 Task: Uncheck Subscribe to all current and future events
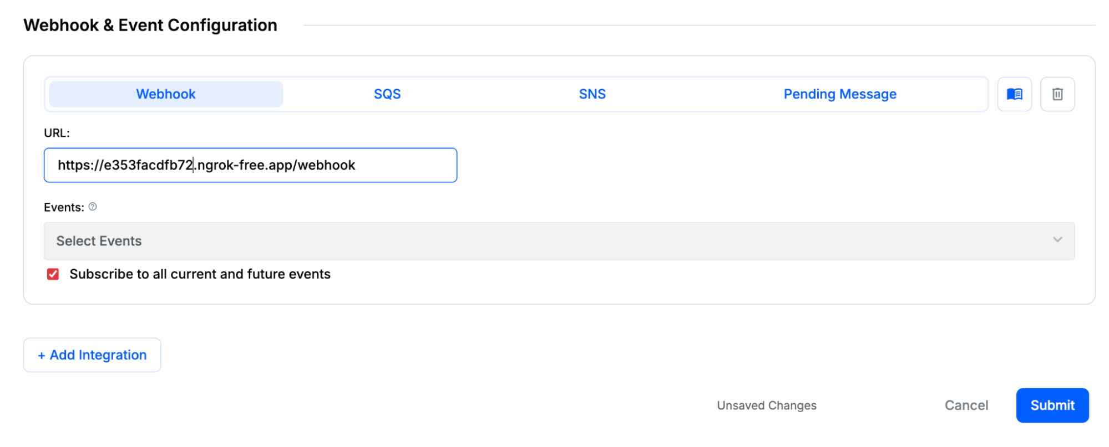pyautogui.click(x=53, y=274)
